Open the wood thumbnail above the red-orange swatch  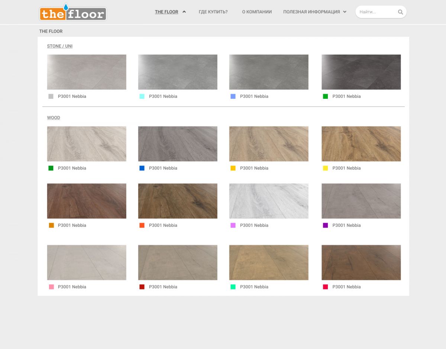coord(178,201)
